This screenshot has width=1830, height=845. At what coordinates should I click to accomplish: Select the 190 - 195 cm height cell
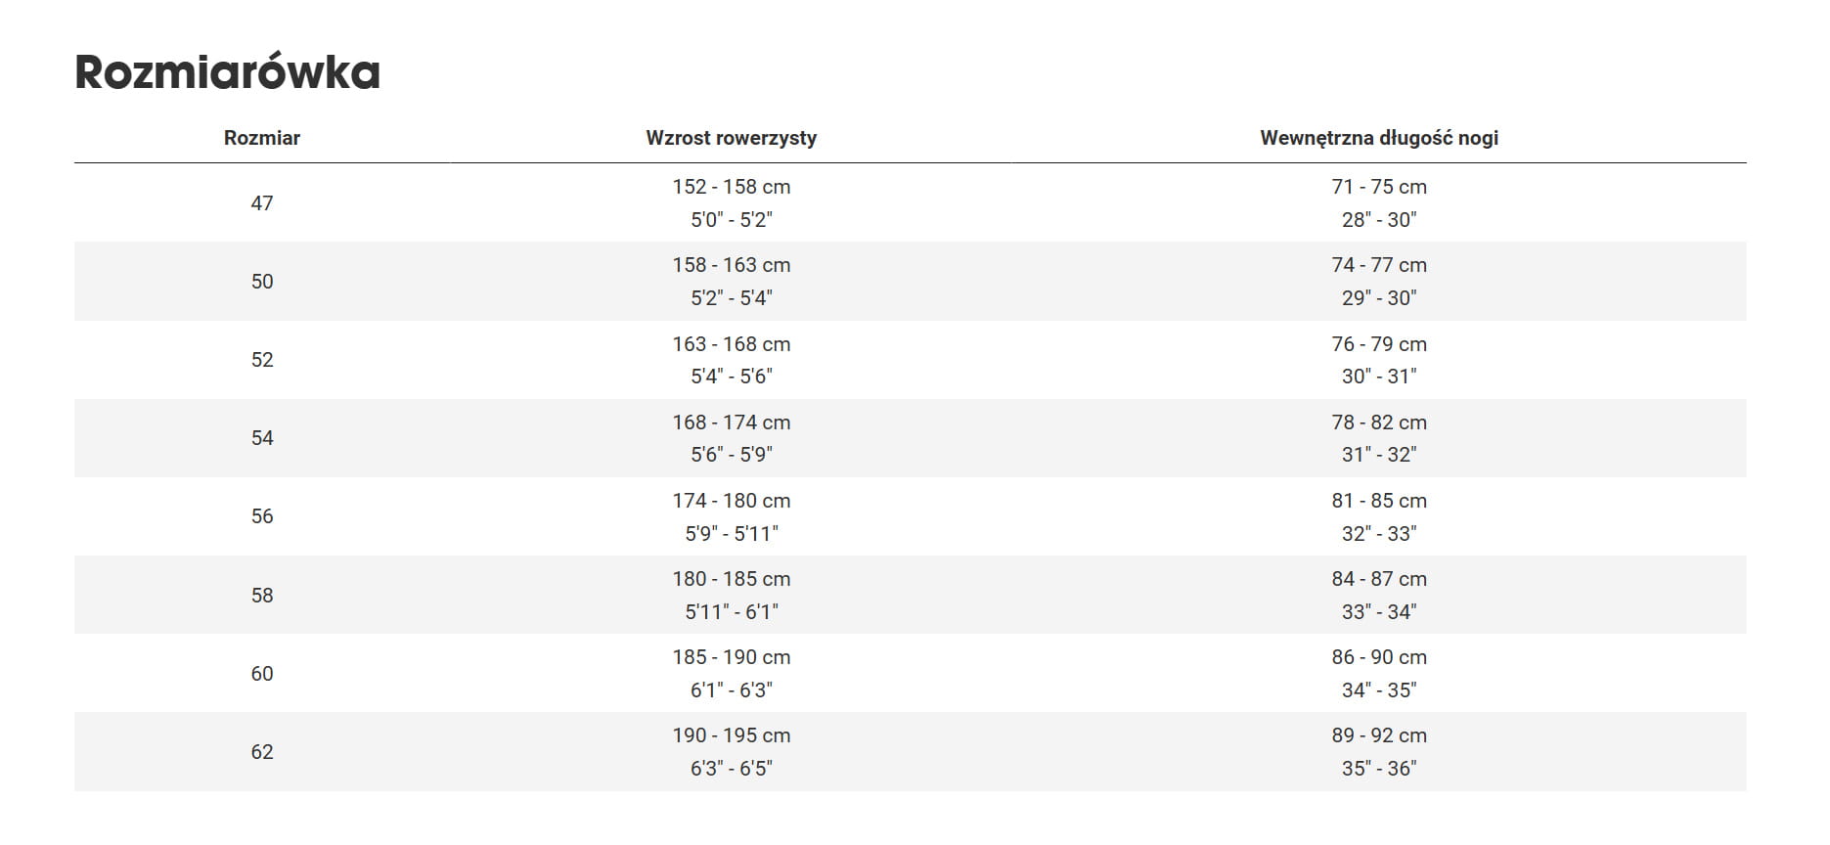731,735
